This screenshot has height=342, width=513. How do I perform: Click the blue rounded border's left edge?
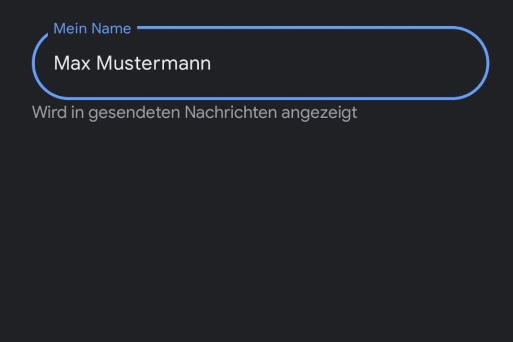[x=33, y=63]
